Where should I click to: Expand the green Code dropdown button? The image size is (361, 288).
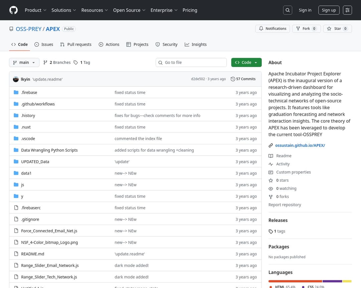(x=246, y=62)
